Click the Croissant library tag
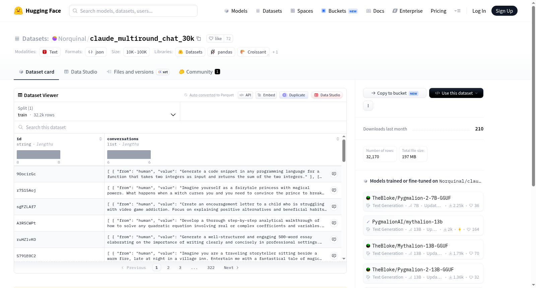 click(253, 52)
